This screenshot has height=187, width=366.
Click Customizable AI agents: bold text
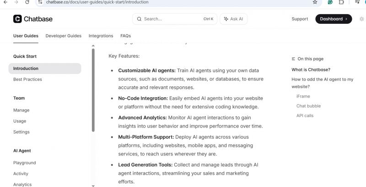147,70
